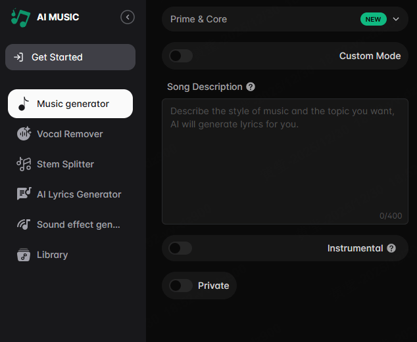
Task: Click the Private label text
Action: click(x=214, y=286)
